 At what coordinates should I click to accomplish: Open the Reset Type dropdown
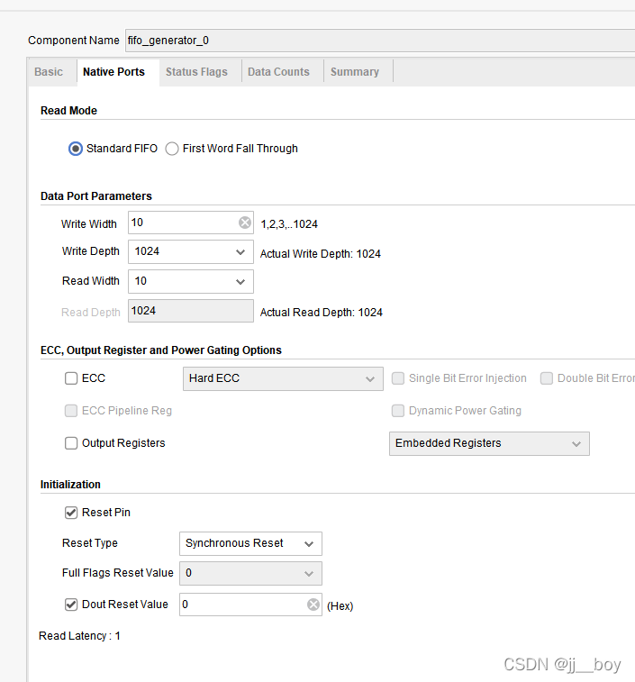[x=250, y=543]
